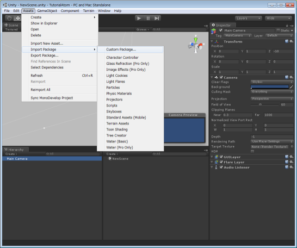The image size is (297, 248).
Task: Open GUILayer gear menu
Action: point(292,157)
